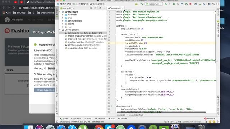This screenshot has height=129, width=230.
Task: Select build.gradle (Module: codecanyon) file
Action: click(x=83, y=33)
